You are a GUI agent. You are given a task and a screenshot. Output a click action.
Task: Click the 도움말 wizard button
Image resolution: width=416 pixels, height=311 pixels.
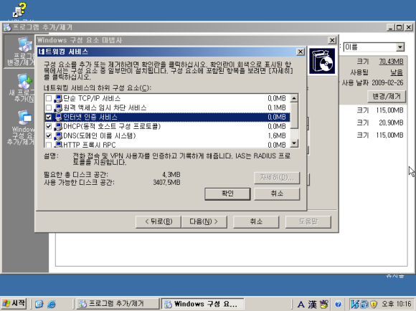(x=308, y=221)
